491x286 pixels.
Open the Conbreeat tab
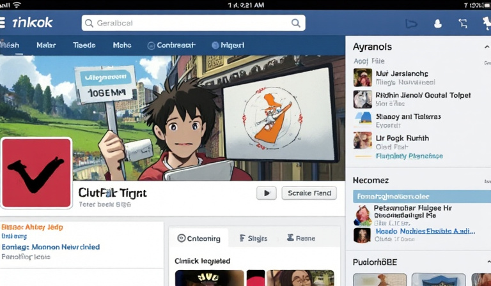point(171,45)
